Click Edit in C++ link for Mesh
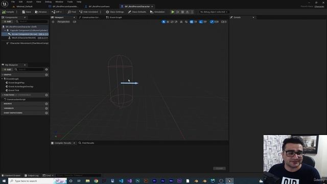This screenshot has width=327, height=184. click(x=43, y=38)
